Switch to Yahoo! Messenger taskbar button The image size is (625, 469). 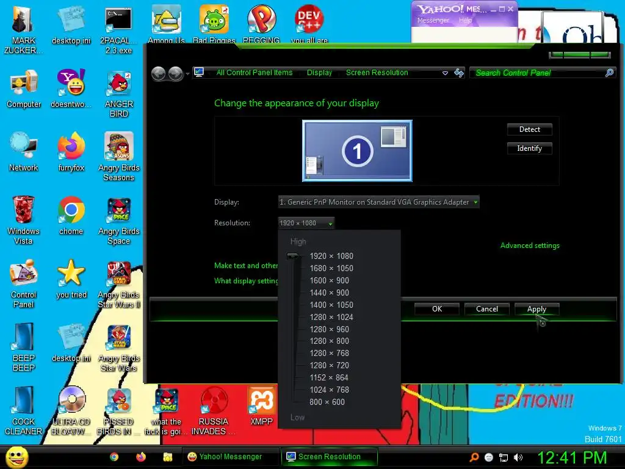230,457
